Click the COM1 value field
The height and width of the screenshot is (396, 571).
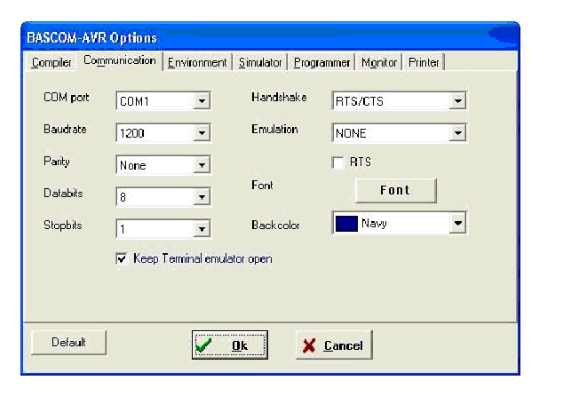(x=155, y=101)
